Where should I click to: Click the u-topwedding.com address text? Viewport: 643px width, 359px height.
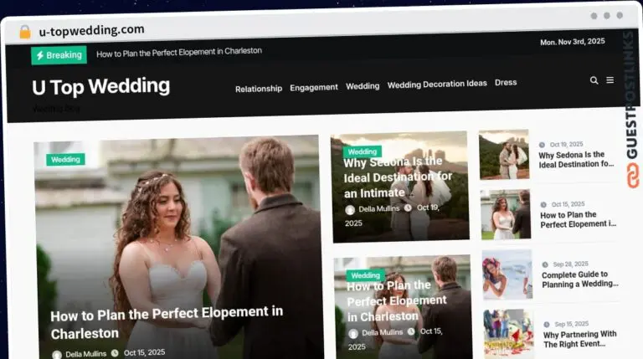tap(91, 30)
